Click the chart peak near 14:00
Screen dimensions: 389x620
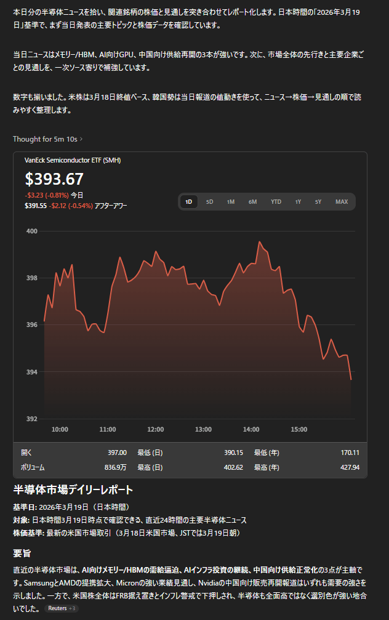(260, 242)
